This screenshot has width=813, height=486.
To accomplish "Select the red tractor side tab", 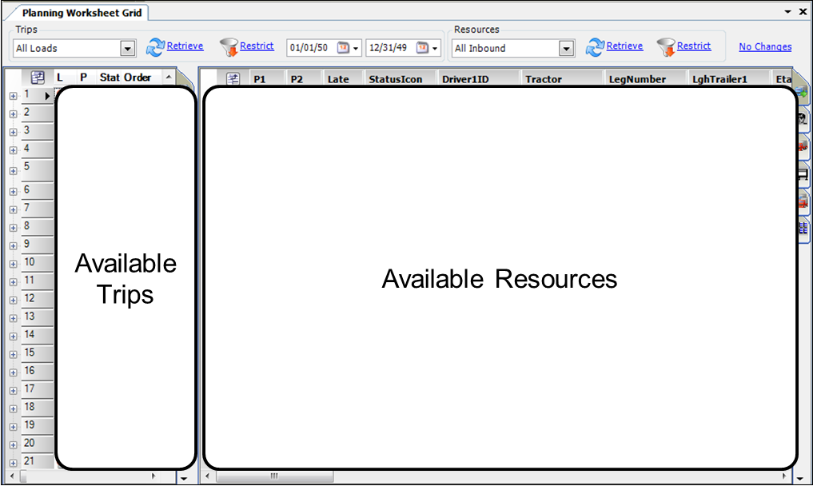I will pyautogui.click(x=803, y=146).
